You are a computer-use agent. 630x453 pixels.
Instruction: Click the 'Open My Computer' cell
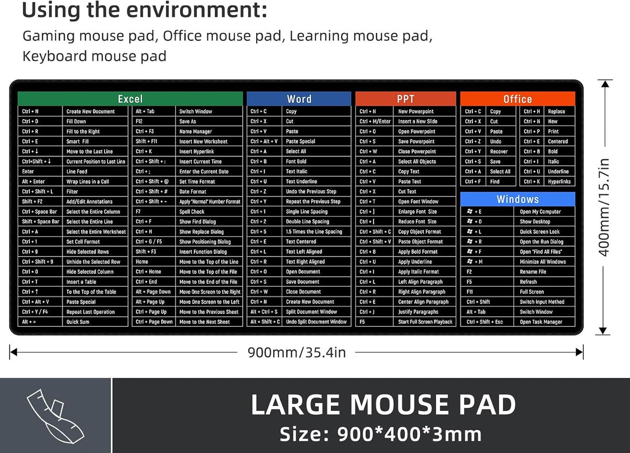(545, 212)
